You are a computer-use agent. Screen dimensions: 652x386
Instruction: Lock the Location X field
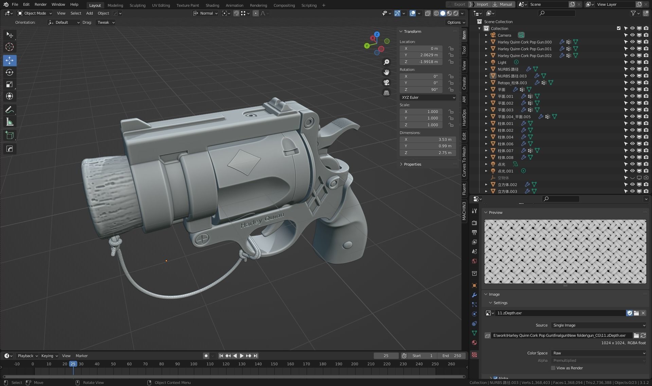pyautogui.click(x=451, y=49)
